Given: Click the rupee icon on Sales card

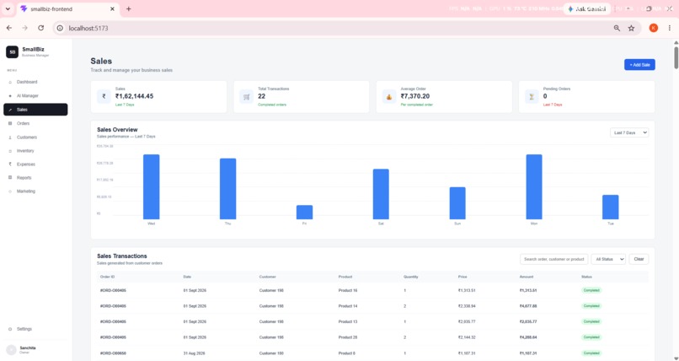Looking at the screenshot, I should (104, 97).
